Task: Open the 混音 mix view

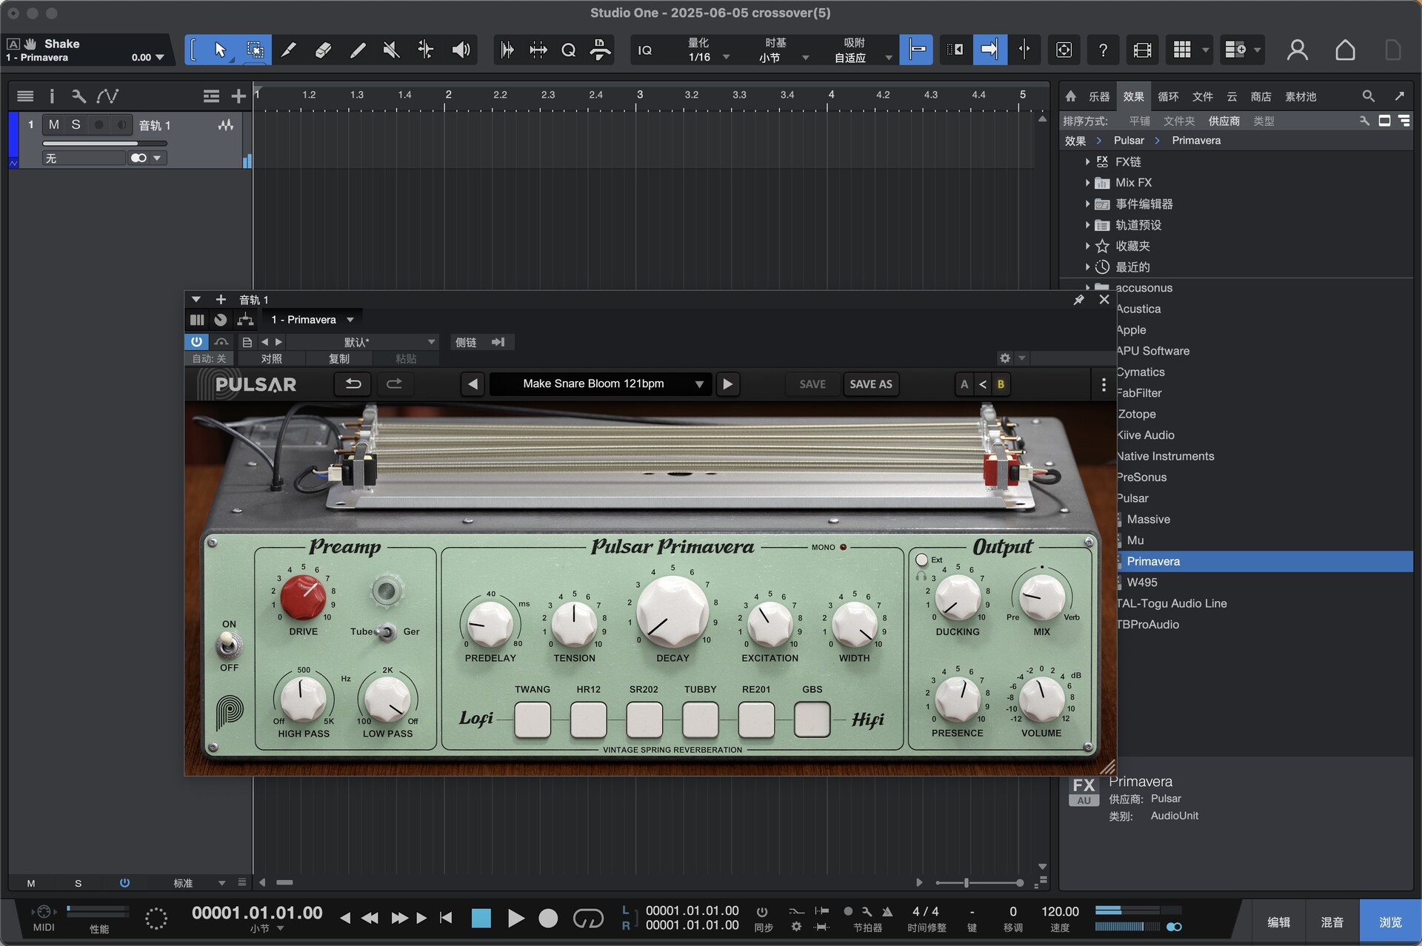Action: [x=1332, y=922]
